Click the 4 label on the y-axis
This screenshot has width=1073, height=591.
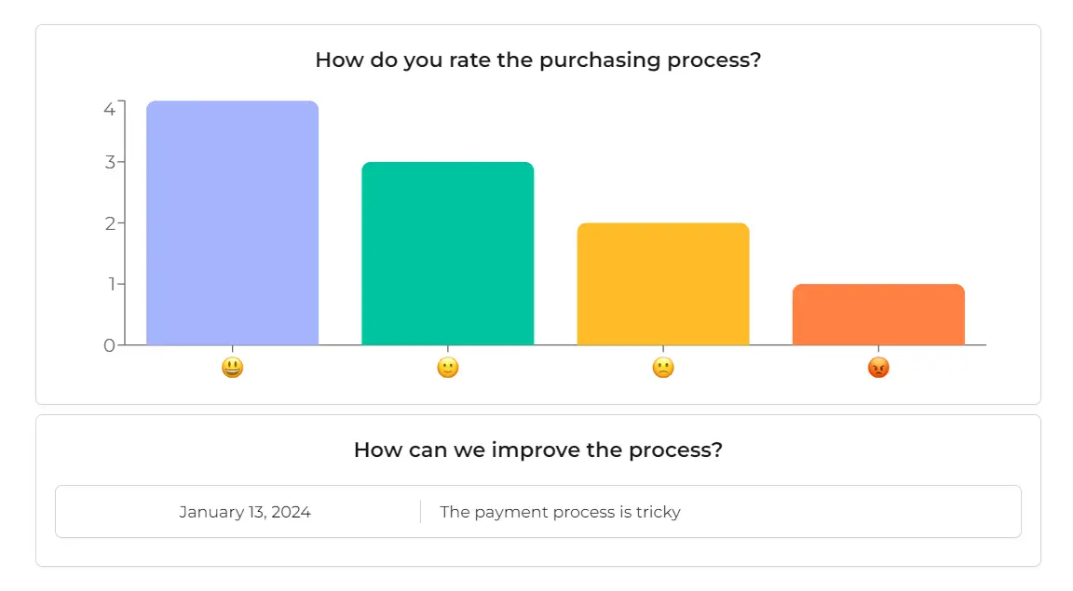pos(110,109)
